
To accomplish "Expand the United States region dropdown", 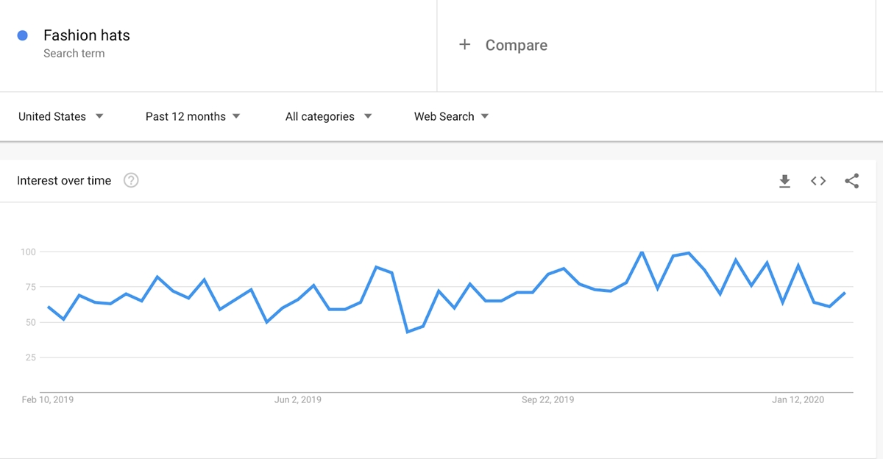I will (60, 116).
